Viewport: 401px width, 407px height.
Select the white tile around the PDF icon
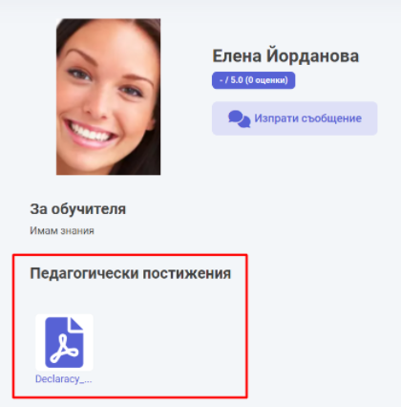click(64, 342)
